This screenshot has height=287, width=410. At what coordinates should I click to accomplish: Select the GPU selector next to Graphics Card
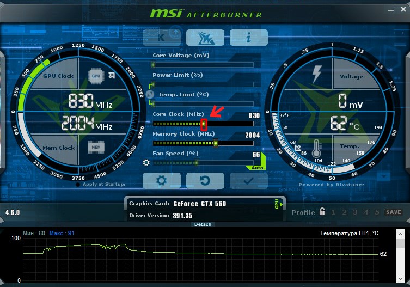pos(278,204)
